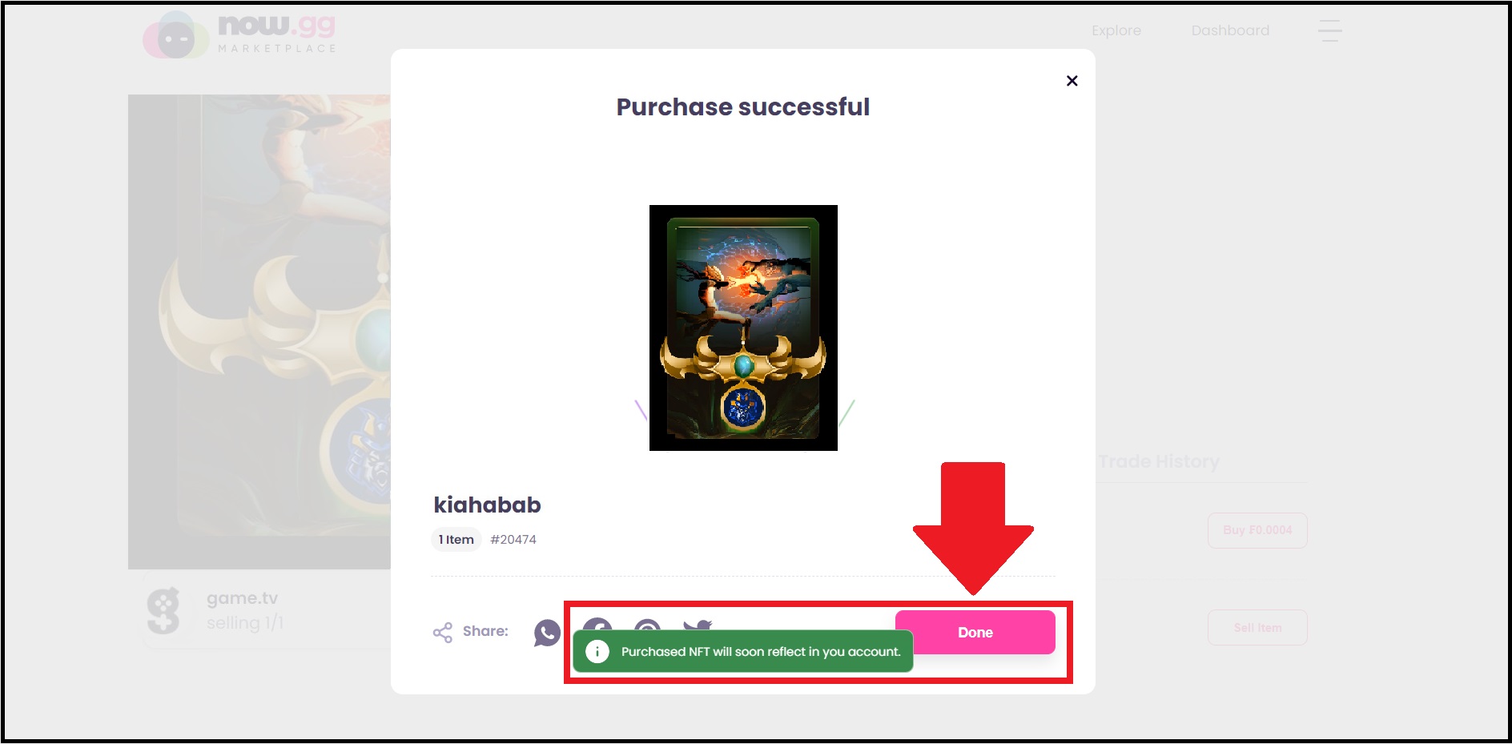The width and height of the screenshot is (1512, 744).
Task: Click the purchased NFT card thumbnail
Action: tap(743, 328)
